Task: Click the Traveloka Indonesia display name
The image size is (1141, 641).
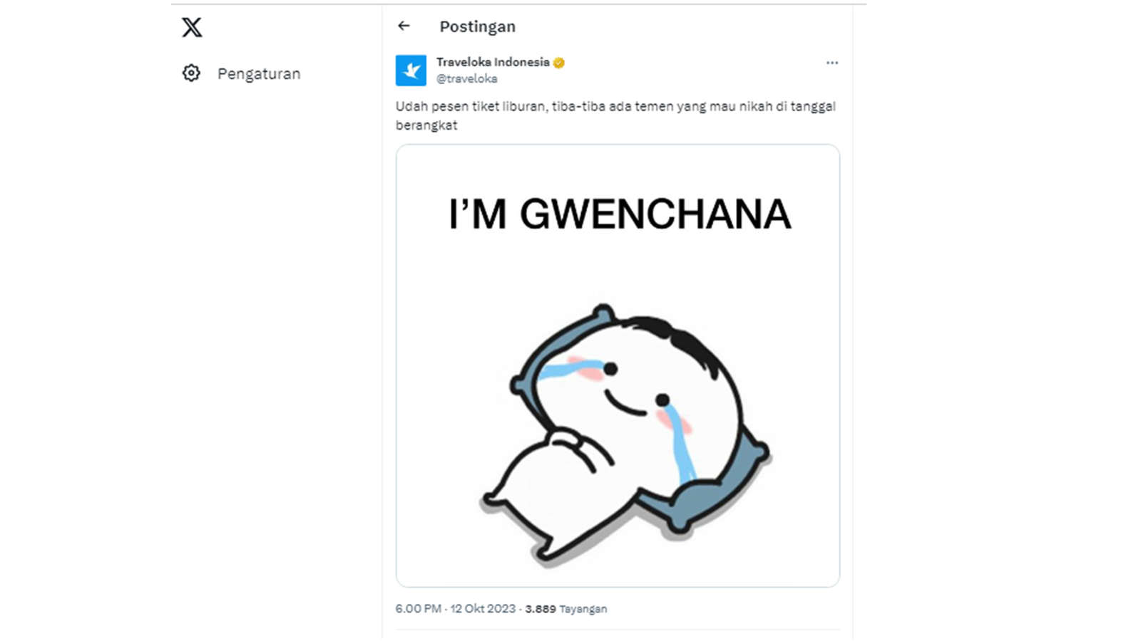Action: pyautogui.click(x=493, y=62)
